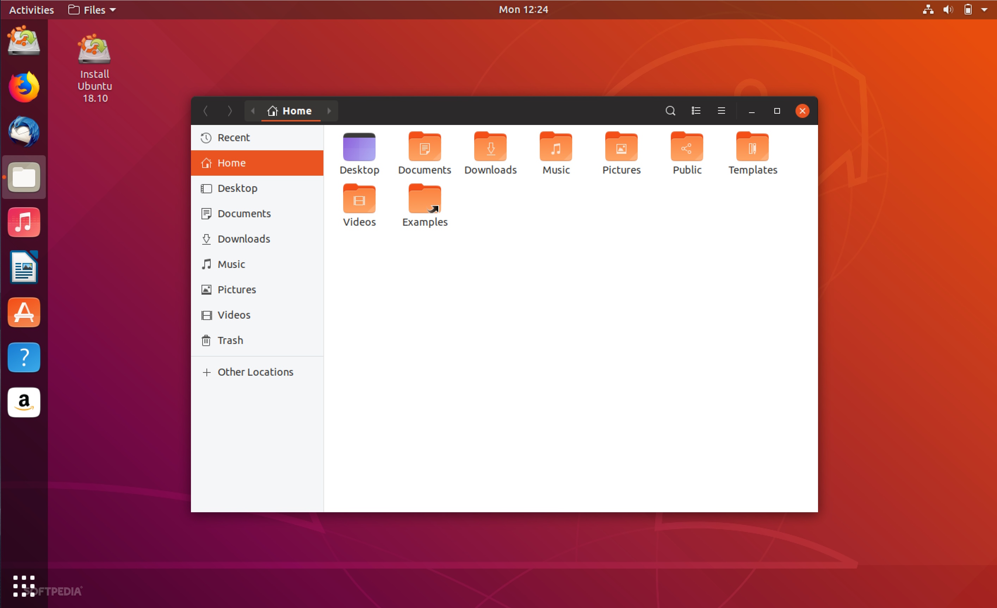Open the hamburger view options menu
Image resolution: width=997 pixels, height=608 pixels.
(x=721, y=111)
